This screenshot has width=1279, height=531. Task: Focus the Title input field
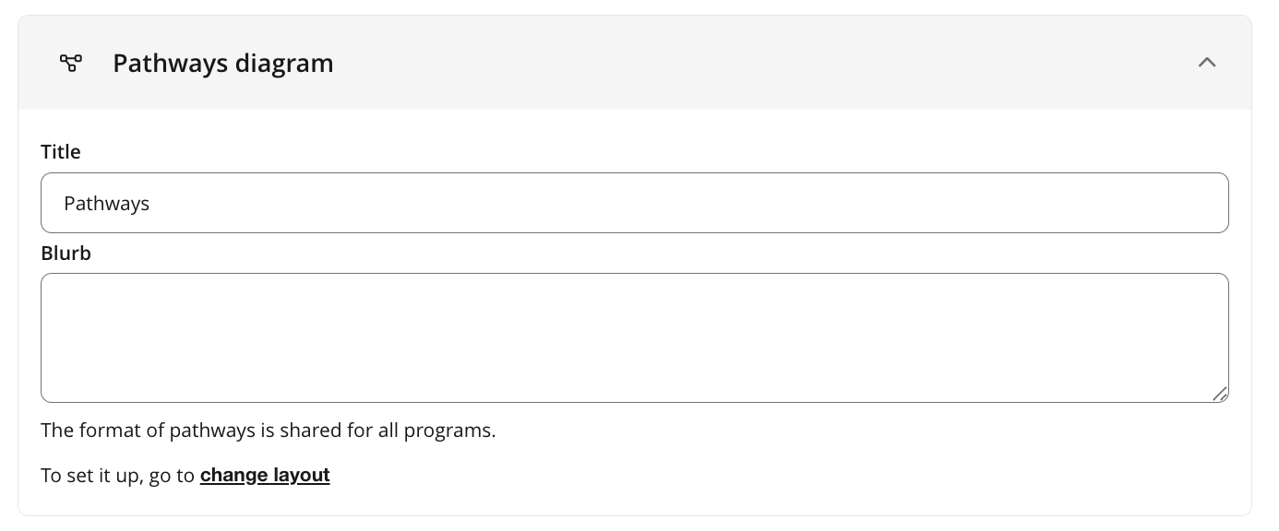click(634, 203)
